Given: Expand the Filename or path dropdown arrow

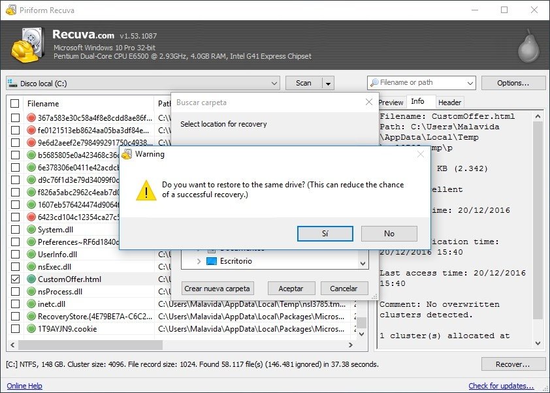Looking at the screenshot, I should click(x=470, y=83).
